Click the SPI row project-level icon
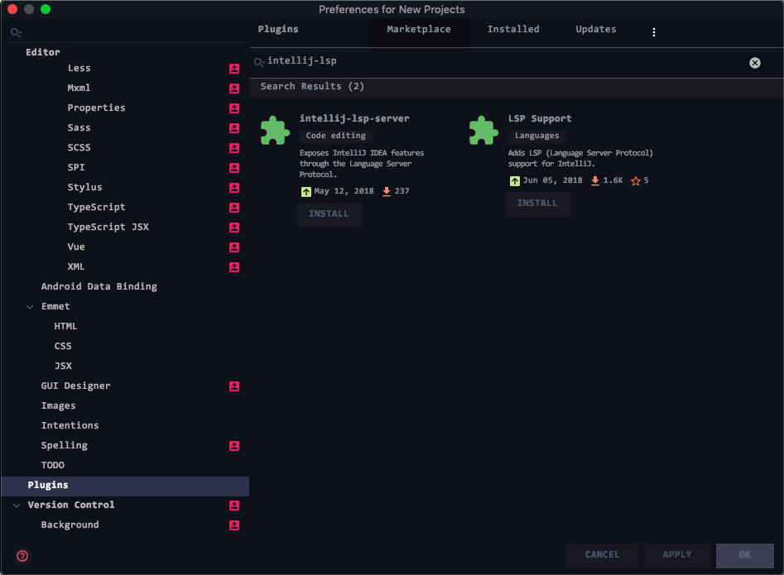The height and width of the screenshot is (575, 784). (x=234, y=168)
